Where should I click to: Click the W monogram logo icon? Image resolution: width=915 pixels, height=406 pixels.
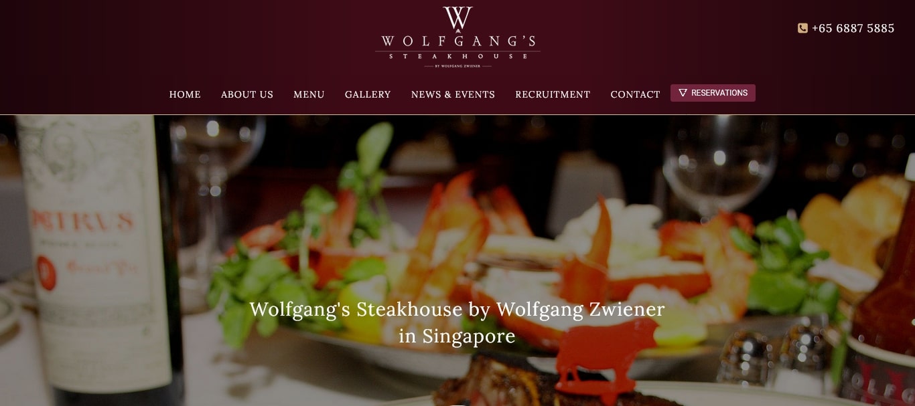click(457, 18)
